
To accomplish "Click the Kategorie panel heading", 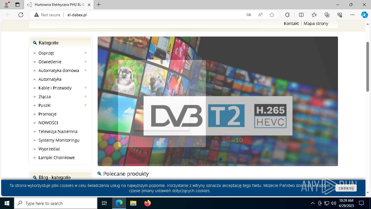I will pos(48,43).
